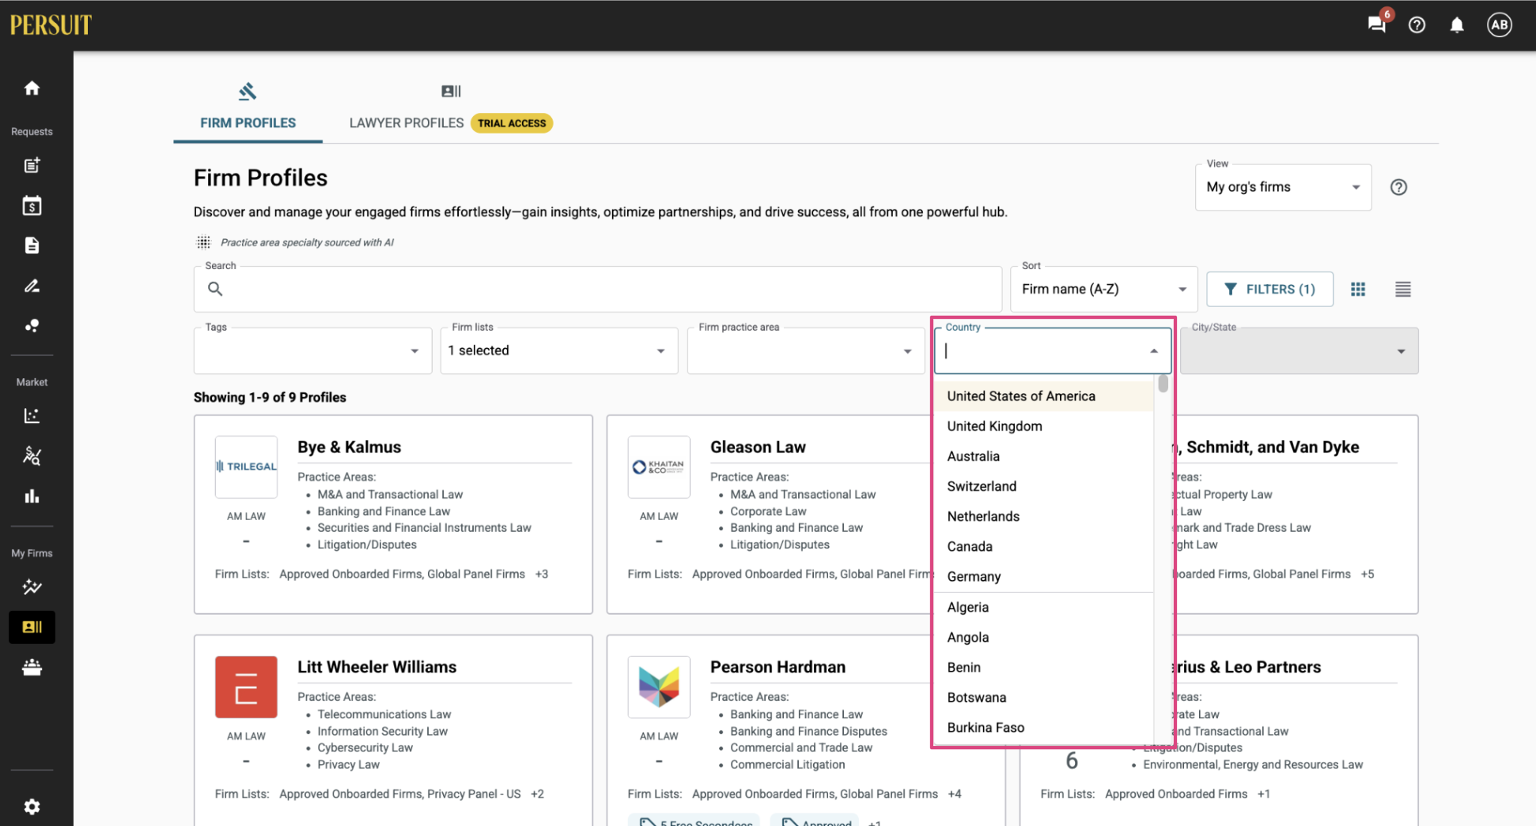Open the scatter chart Market icon
This screenshot has height=826, width=1536.
[32, 415]
